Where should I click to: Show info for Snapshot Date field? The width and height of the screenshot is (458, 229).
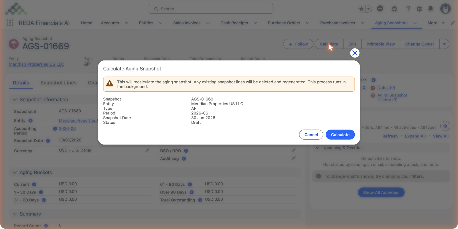tap(48, 141)
